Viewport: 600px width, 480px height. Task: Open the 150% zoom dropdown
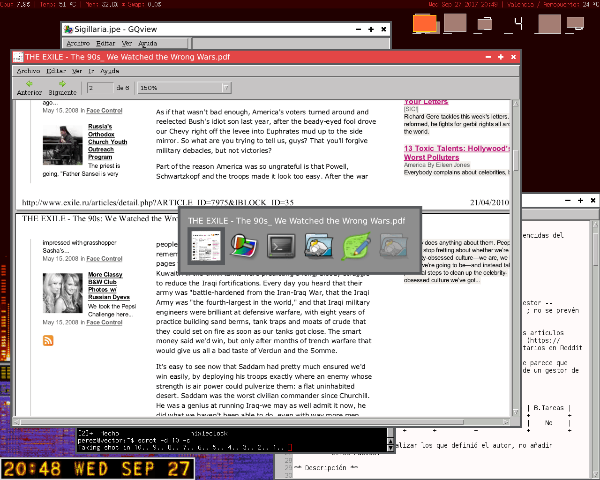click(x=184, y=88)
